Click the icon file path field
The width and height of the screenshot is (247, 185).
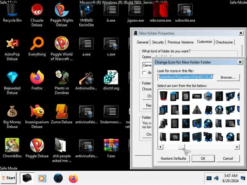pyautogui.click(x=186, y=77)
